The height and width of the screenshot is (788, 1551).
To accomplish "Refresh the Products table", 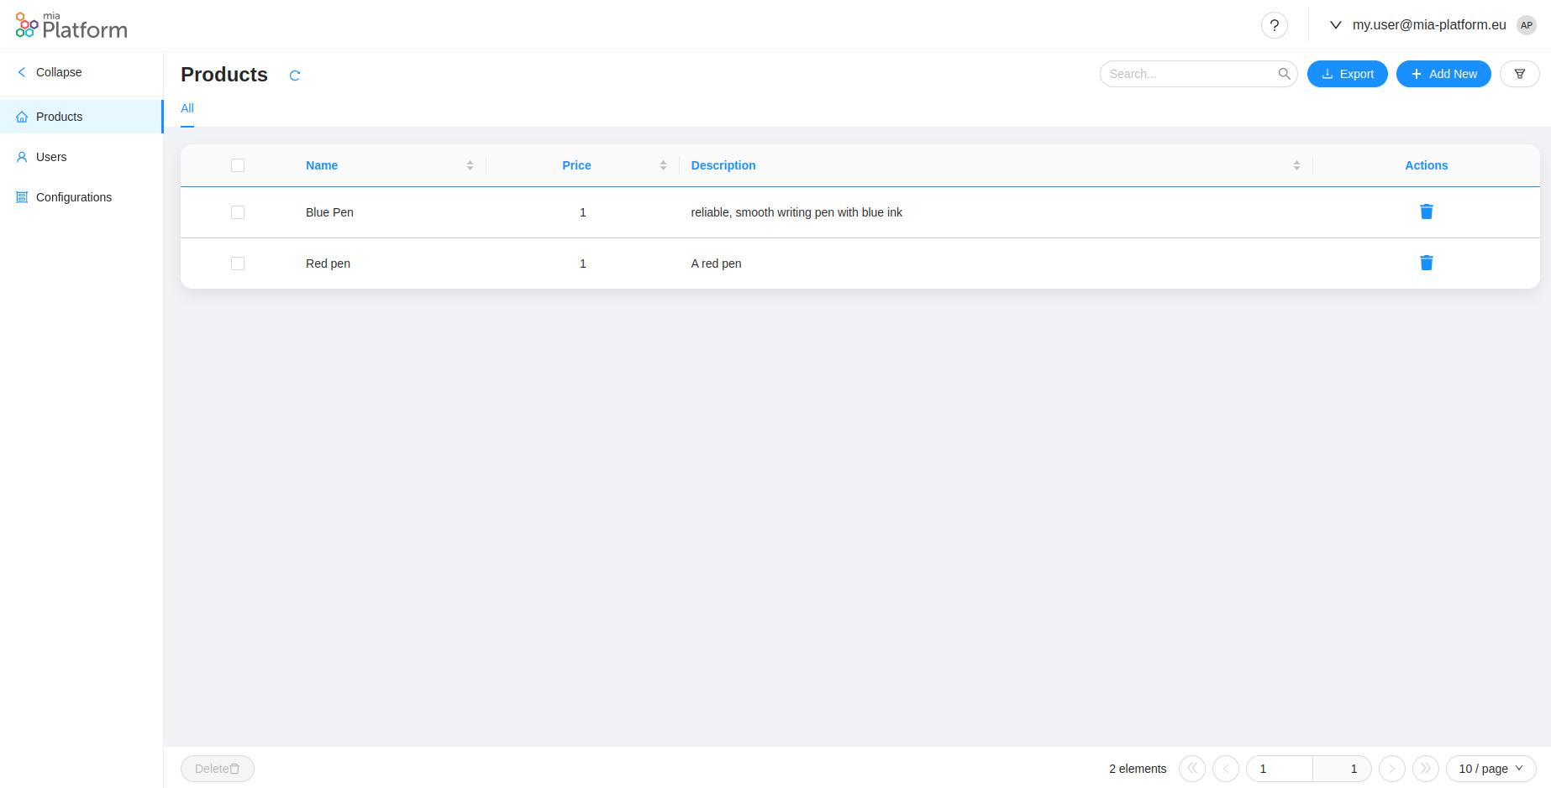I will (x=295, y=76).
